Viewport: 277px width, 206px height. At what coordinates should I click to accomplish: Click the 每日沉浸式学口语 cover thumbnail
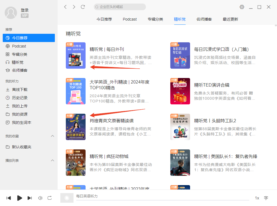click(180, 55)
